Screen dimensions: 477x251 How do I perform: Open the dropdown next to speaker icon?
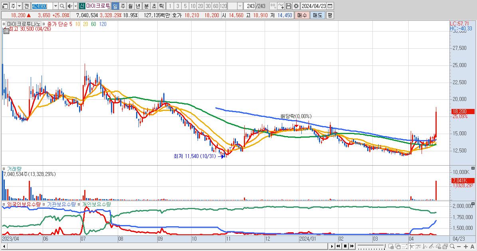(76, 6)
